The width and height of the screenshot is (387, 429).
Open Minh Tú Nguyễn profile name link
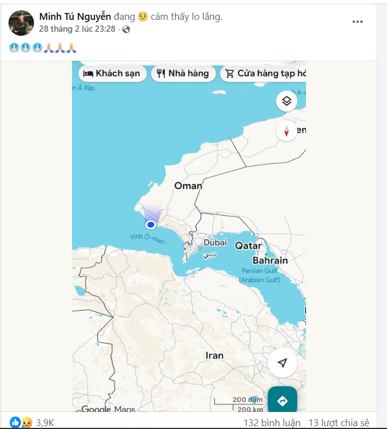(x=75, y=16)
